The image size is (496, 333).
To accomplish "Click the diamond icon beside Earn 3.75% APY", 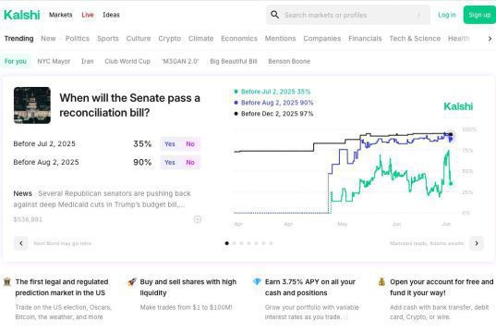I will point(257,282).
